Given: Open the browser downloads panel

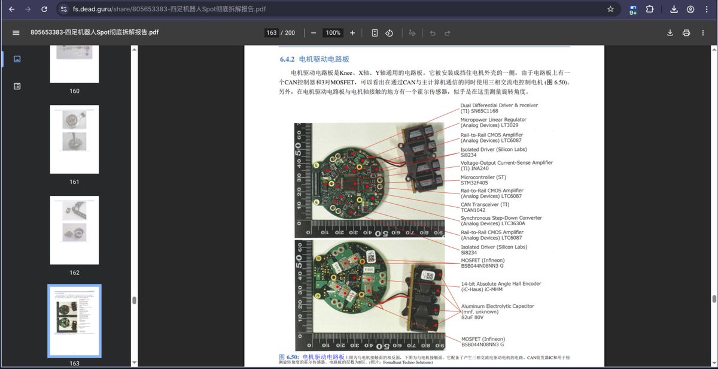Looking at the screenshot, I should 674,10.
